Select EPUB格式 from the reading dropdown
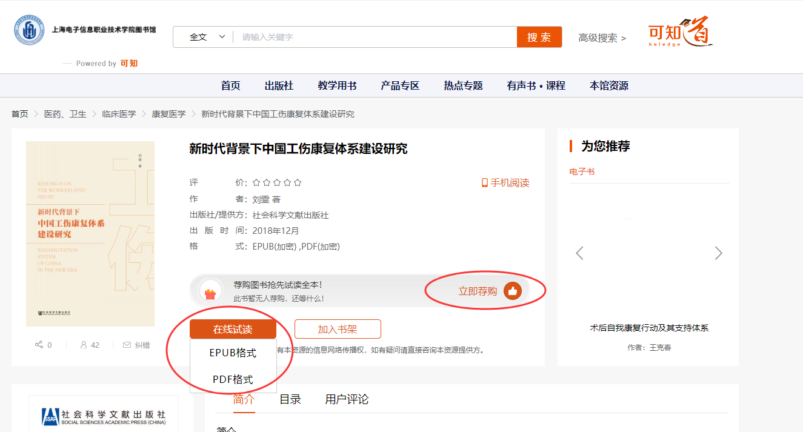Screen dimensions: 803x432 pos(233,353)
